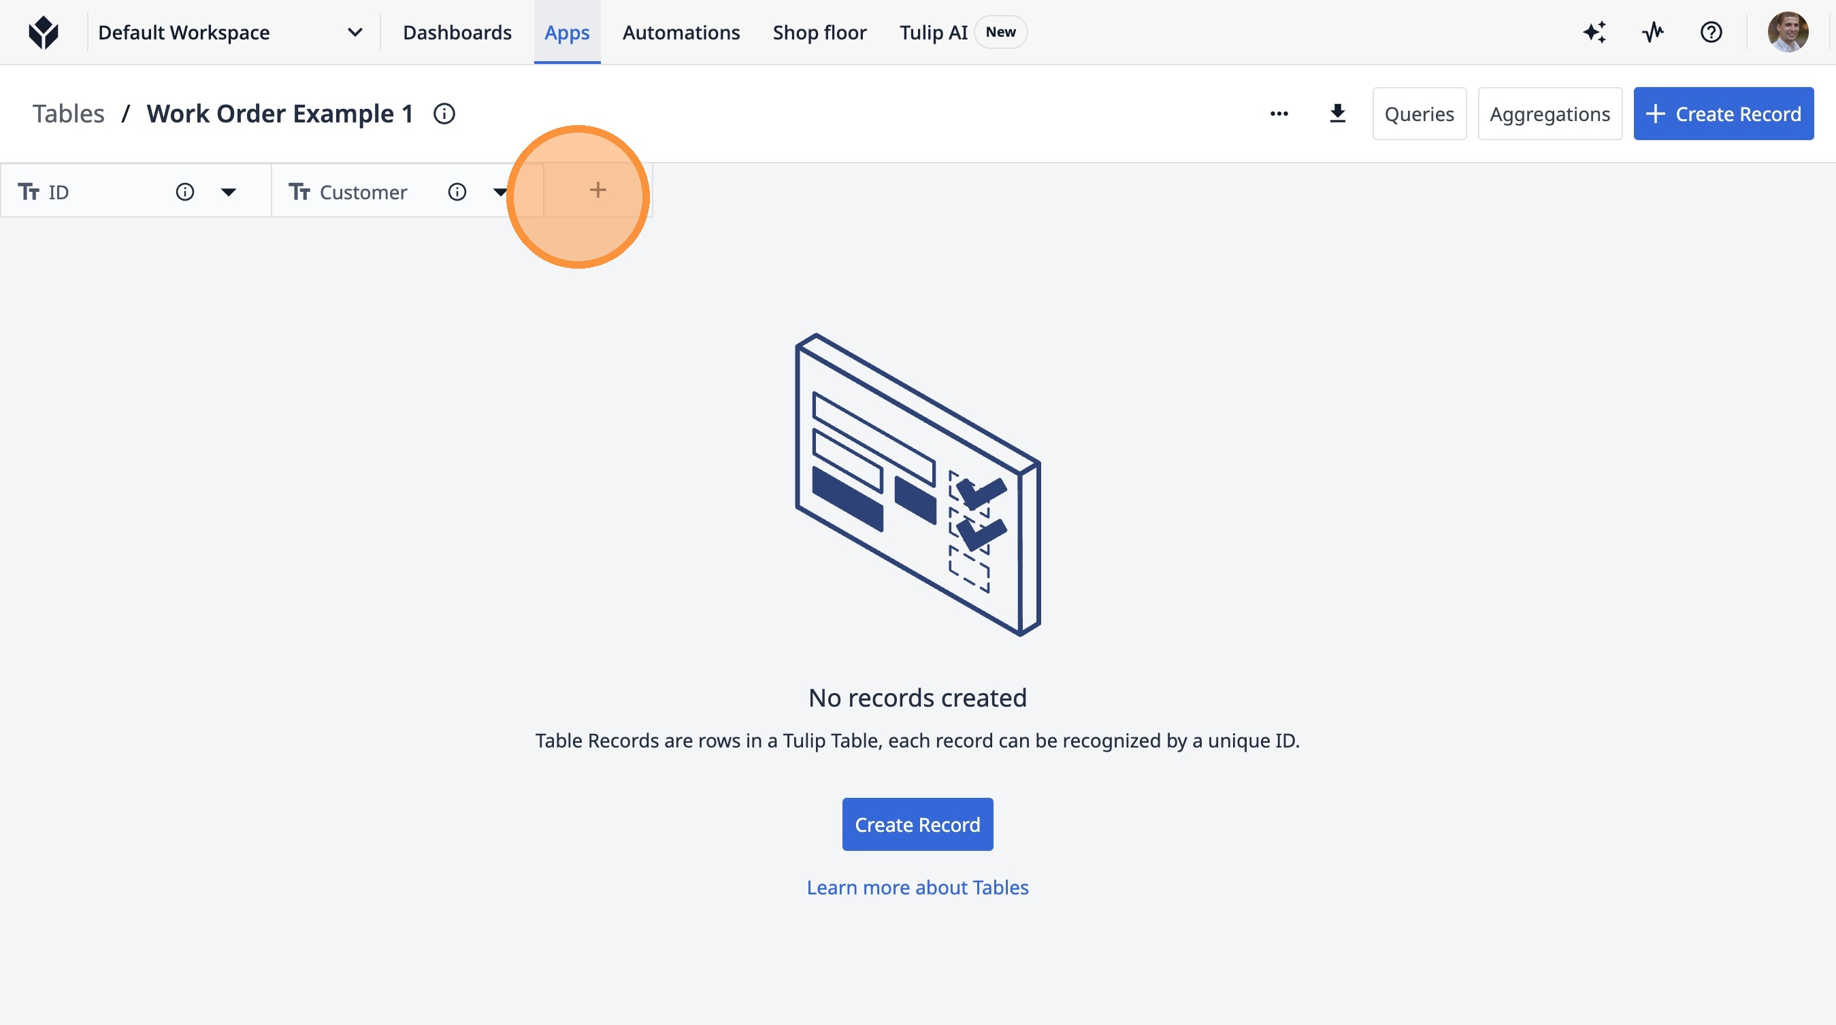Open the help question mark icon
The image size is (1836, 1025).
click(x=1711, y=33)
